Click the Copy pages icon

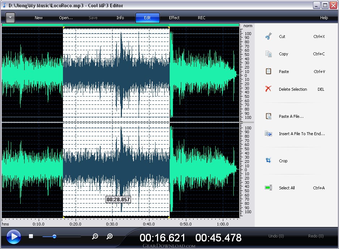click(x=268, y=54)
